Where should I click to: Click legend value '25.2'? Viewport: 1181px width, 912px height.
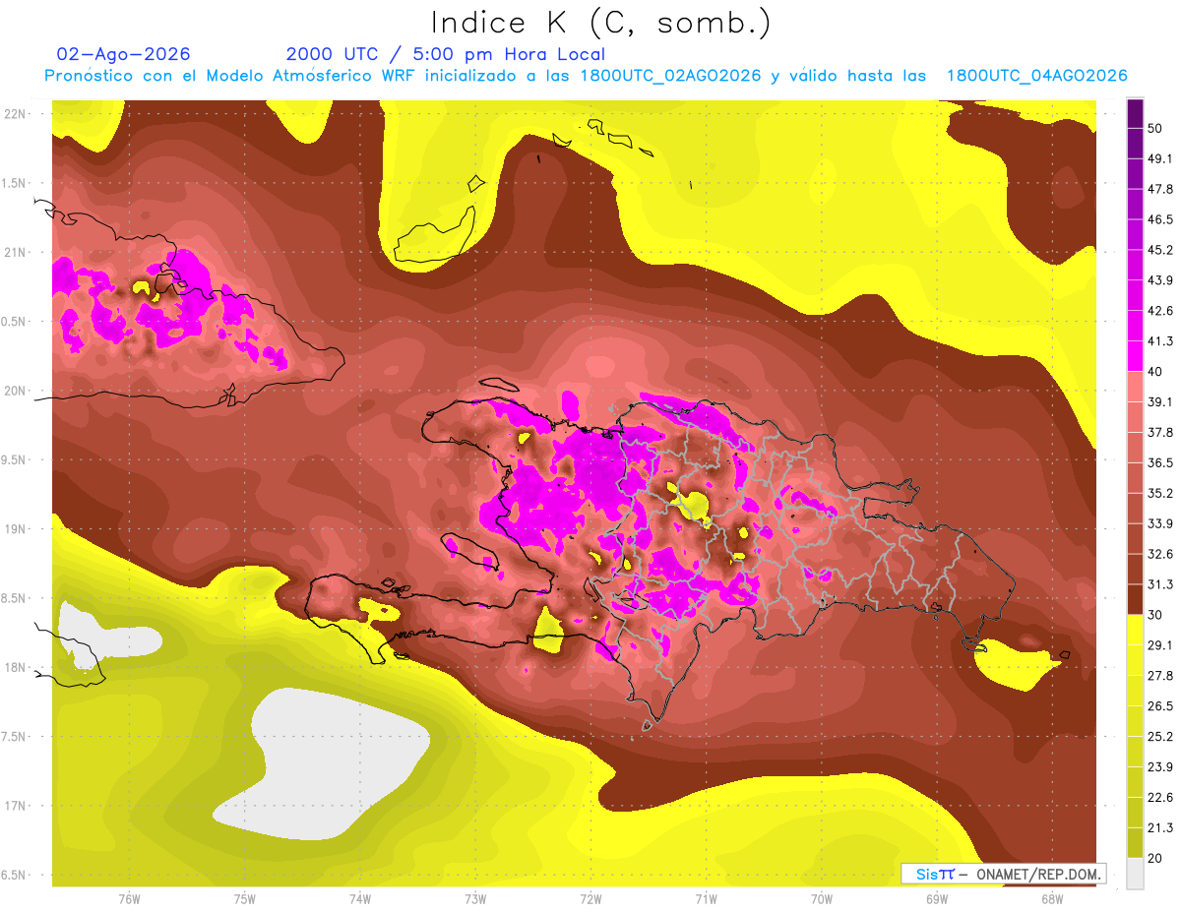1162,737
